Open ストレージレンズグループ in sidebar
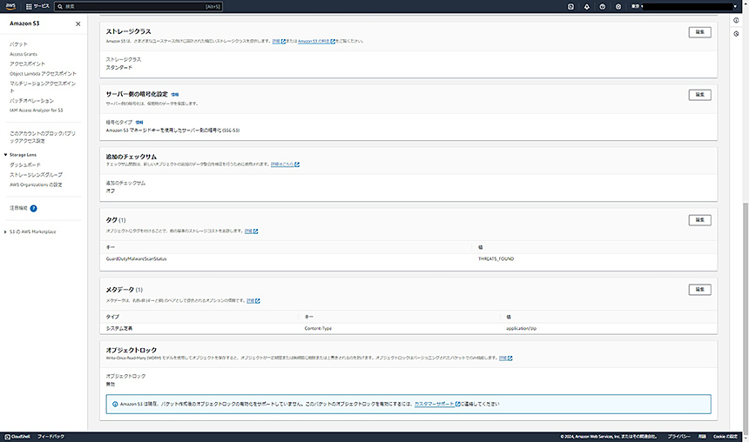 point(36,175)
